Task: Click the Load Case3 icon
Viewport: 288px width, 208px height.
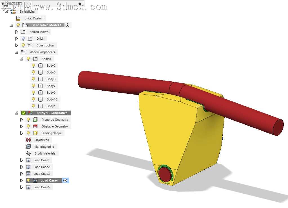Action: (x=28, y=174)
